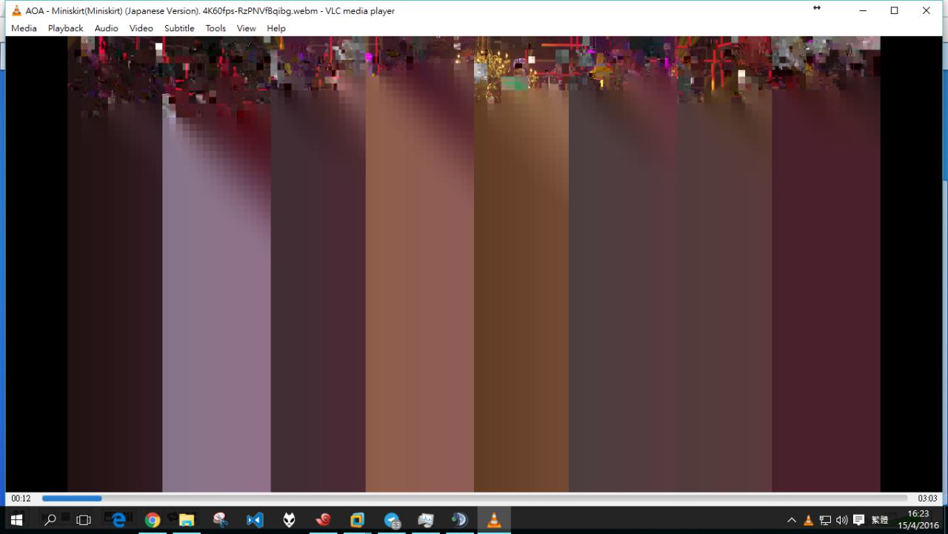The image size is (948, 534).
Task: Open the Audio menu
Action: pos(106,28)
